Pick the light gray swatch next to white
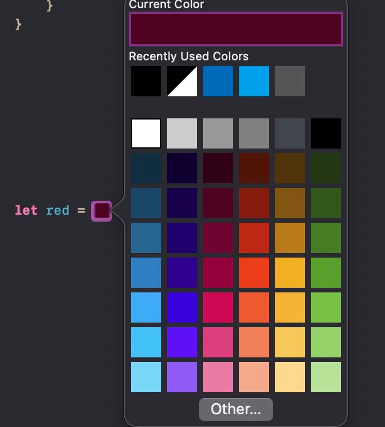The height and width of the screenshot is (427, 385). [x=182, y=133]
